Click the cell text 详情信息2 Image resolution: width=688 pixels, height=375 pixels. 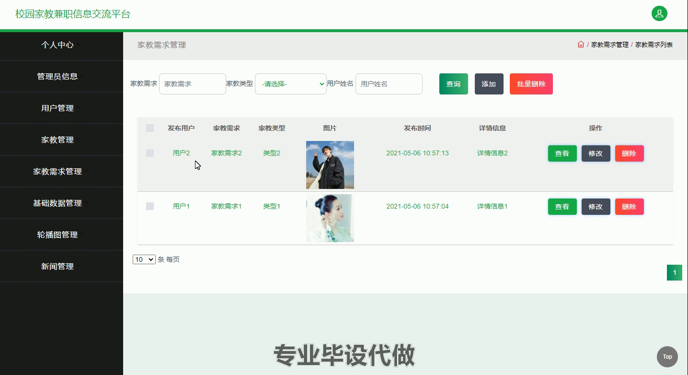[x=493, y=153]
